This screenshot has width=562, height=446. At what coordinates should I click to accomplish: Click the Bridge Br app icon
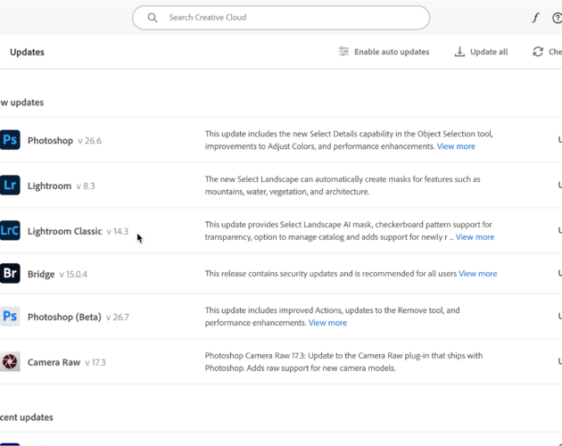click(10, 273)
